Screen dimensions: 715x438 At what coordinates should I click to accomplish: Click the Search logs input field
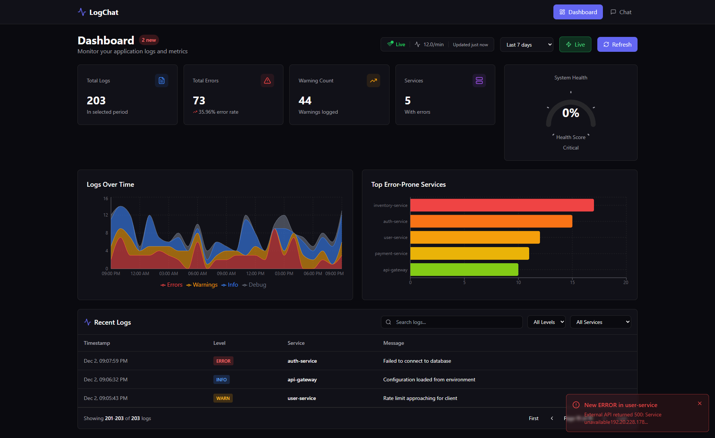[456, 322]
